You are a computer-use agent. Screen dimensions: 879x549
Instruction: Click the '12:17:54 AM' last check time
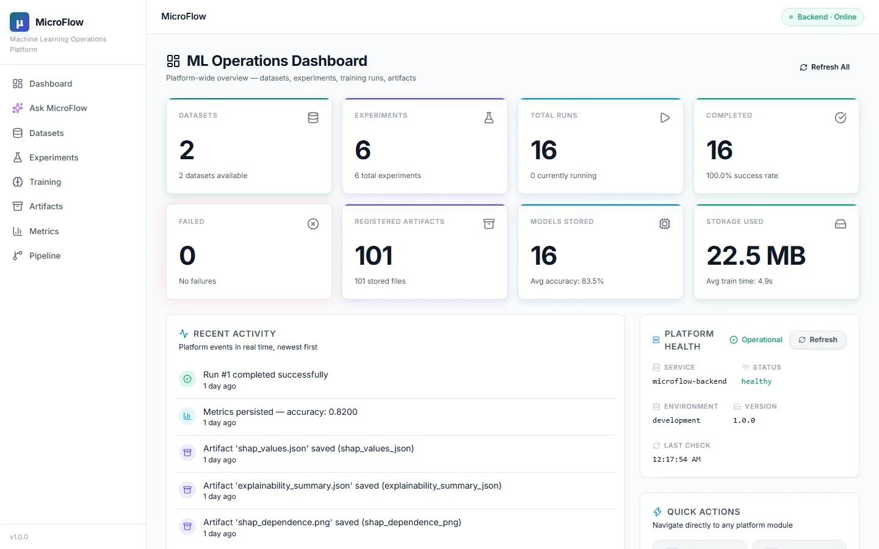[x=676, y=459]
